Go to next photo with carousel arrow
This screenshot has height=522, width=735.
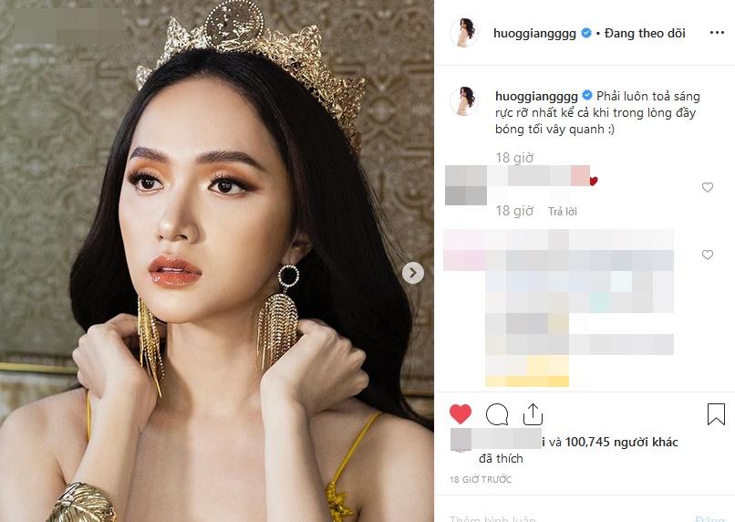tap(413, 273)
